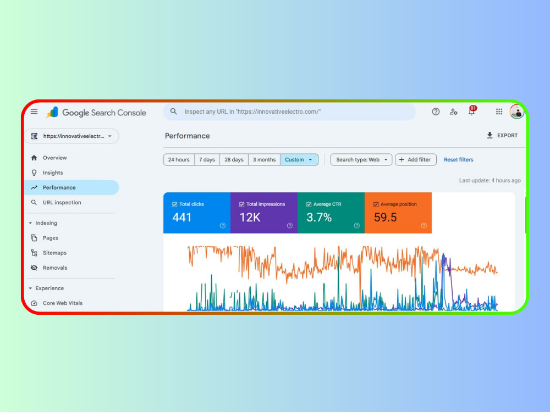Click the Add filter button
The height and width of the screenshot is (412, 550).
click(416, 160)
